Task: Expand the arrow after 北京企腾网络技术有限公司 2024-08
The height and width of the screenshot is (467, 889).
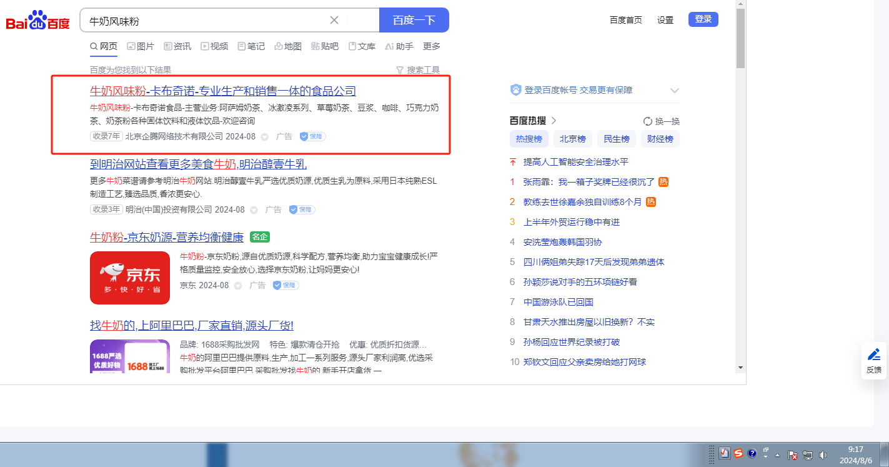Action: tap(264, 137)
